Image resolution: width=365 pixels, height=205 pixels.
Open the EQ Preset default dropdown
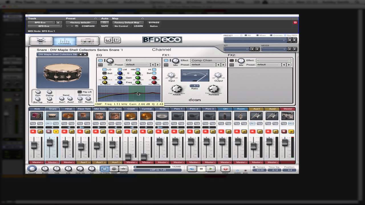tap(137, 65)
